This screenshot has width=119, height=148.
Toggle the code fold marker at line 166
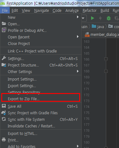(106, 59)
